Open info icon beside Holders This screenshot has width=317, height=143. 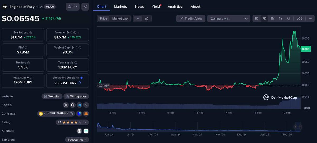coord(29,63)
